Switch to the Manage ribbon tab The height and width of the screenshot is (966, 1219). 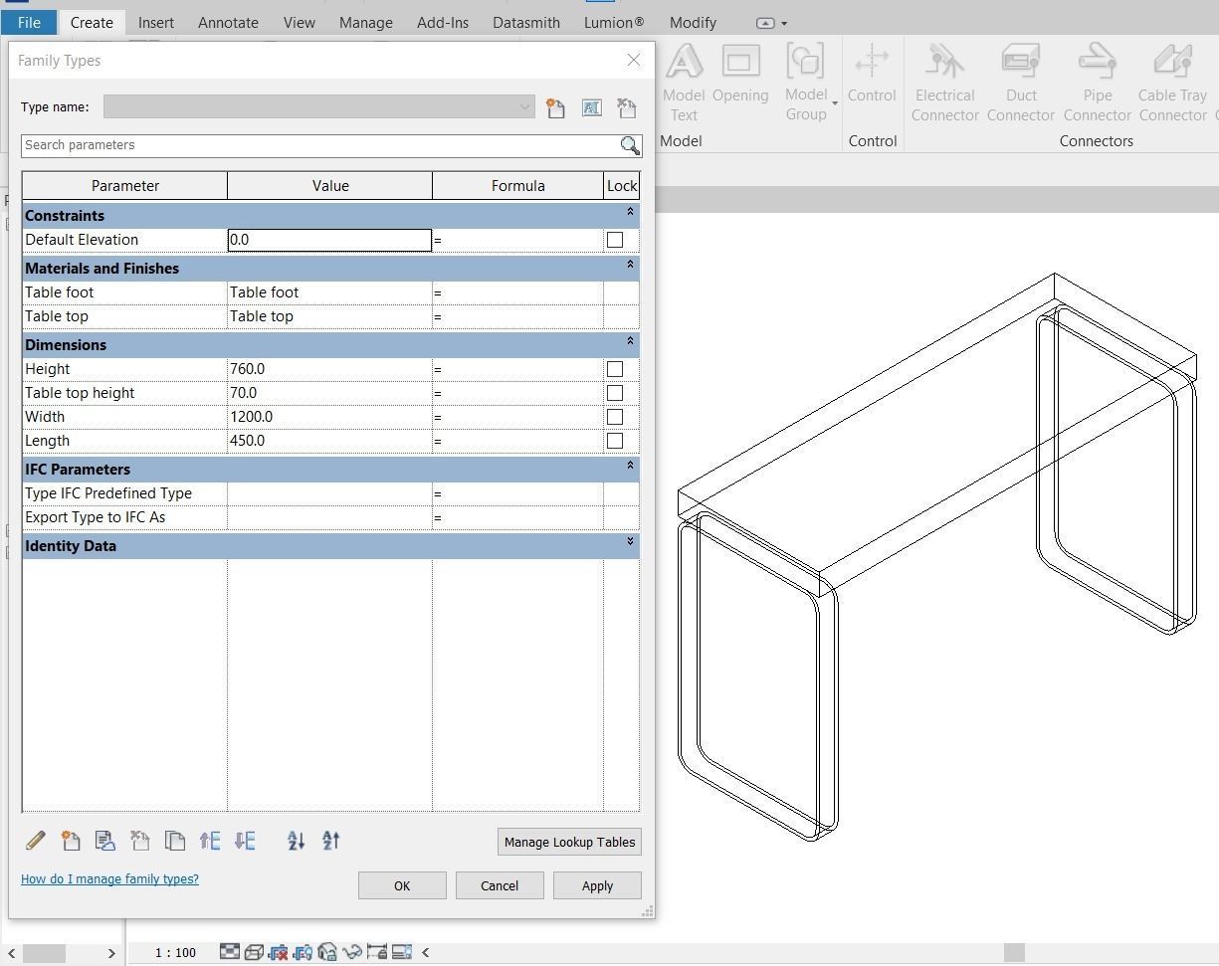click(365, 22)
